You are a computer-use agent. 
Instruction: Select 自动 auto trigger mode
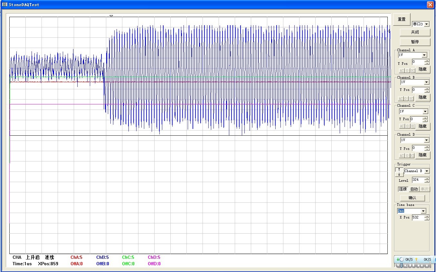(414, 189)
